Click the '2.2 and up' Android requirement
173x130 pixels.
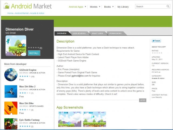pyautogui.click(x=156, y=72)
